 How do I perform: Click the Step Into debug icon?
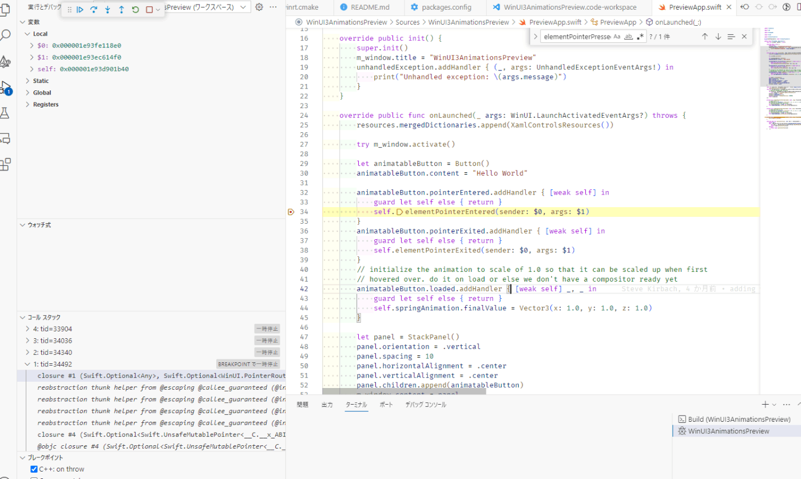click(108, 10)
